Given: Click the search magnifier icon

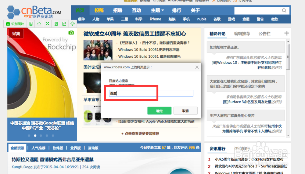Looking at the screenshot, I should pos(284,10).
